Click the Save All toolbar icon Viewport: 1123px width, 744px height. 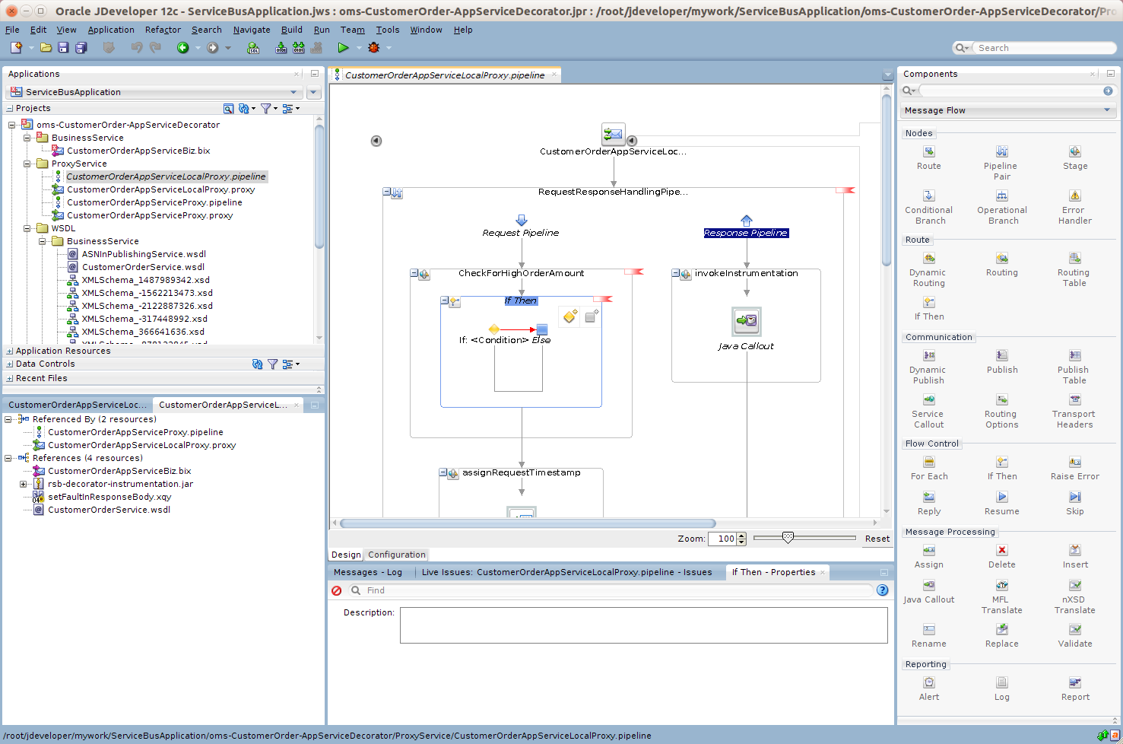click(81, 48)
